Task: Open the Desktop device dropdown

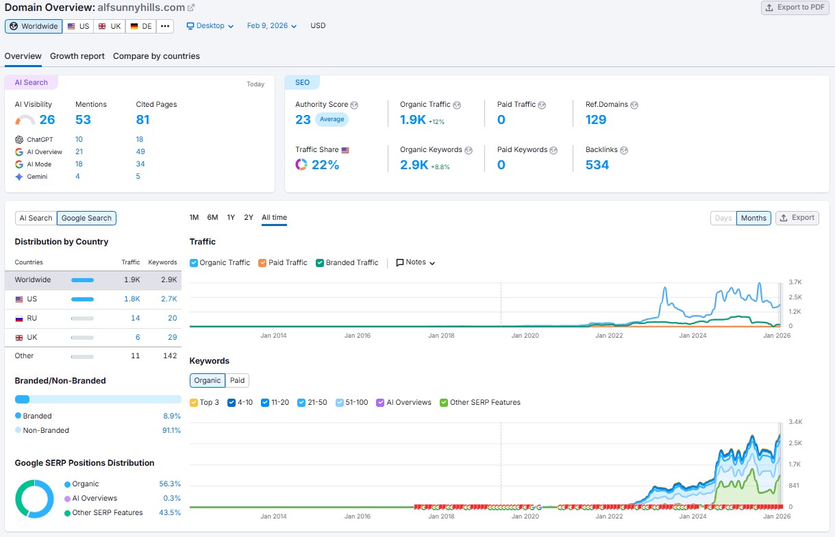Action: click(x=207, y=25)
